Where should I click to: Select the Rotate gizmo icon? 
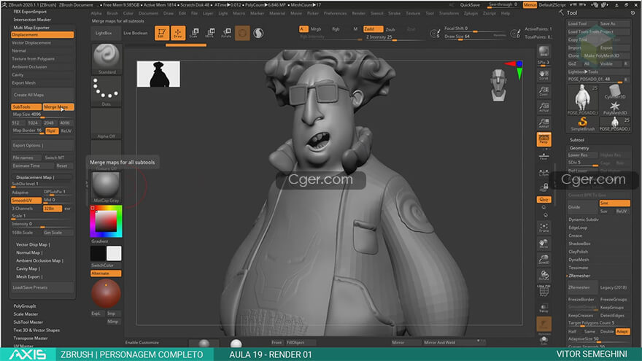pyautogui.click(x=226, y=33)
